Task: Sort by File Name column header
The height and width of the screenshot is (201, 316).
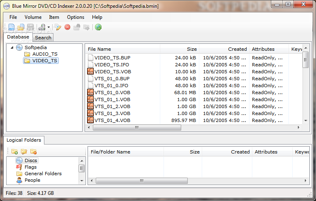Action: pyautogui.click(x=123, y=49)
